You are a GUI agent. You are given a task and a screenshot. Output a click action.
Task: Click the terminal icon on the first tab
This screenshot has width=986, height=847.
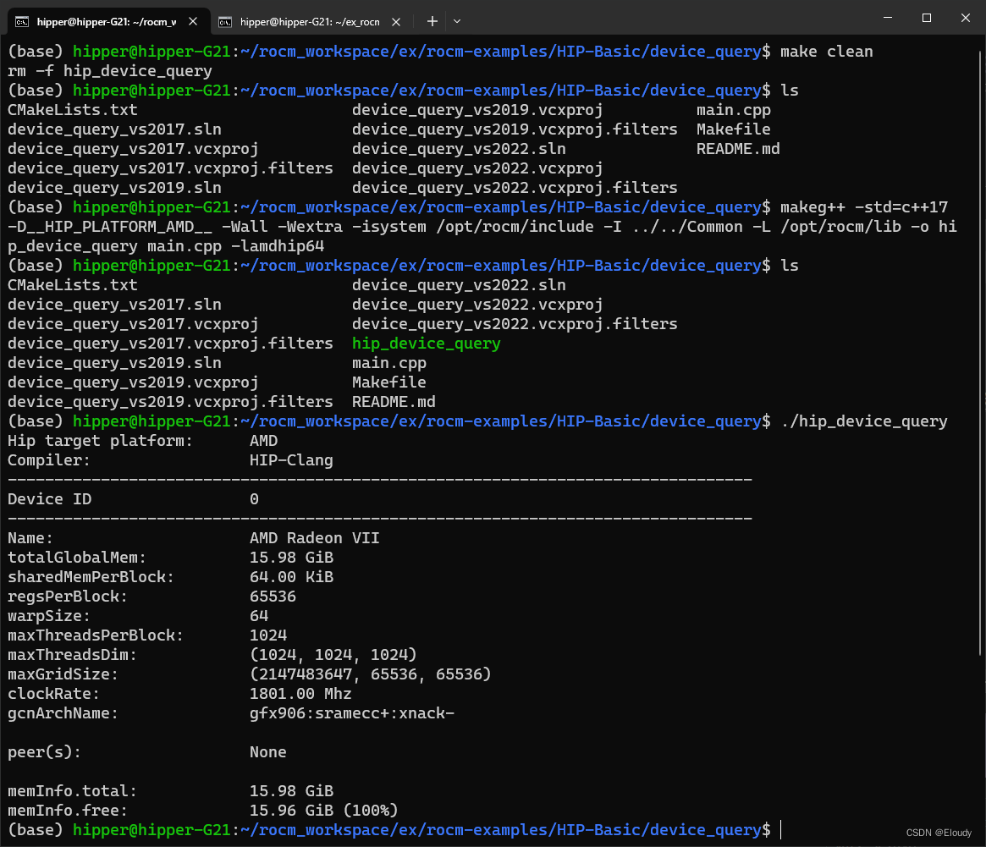click(x=22, y=22)
